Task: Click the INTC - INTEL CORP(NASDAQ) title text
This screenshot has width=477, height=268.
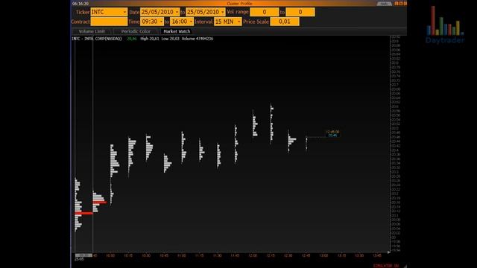Action: [97, 39]
